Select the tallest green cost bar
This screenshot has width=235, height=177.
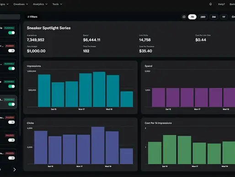tap(170, 149)
